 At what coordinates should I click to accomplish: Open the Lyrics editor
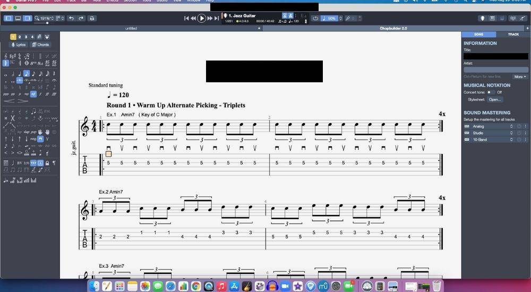19,45
